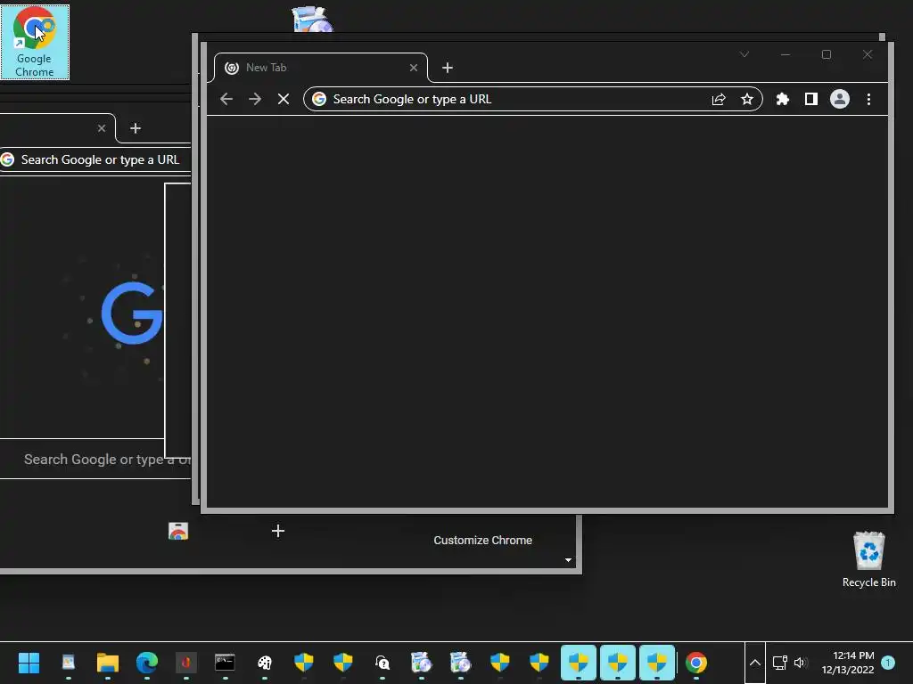Go back in the front Chrome window
913x684 pixels.
(226, 99)
